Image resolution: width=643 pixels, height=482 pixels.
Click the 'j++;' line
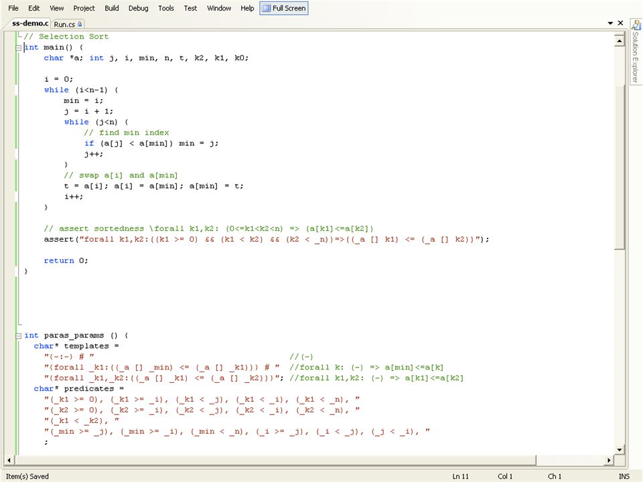[x=94, y=154]
